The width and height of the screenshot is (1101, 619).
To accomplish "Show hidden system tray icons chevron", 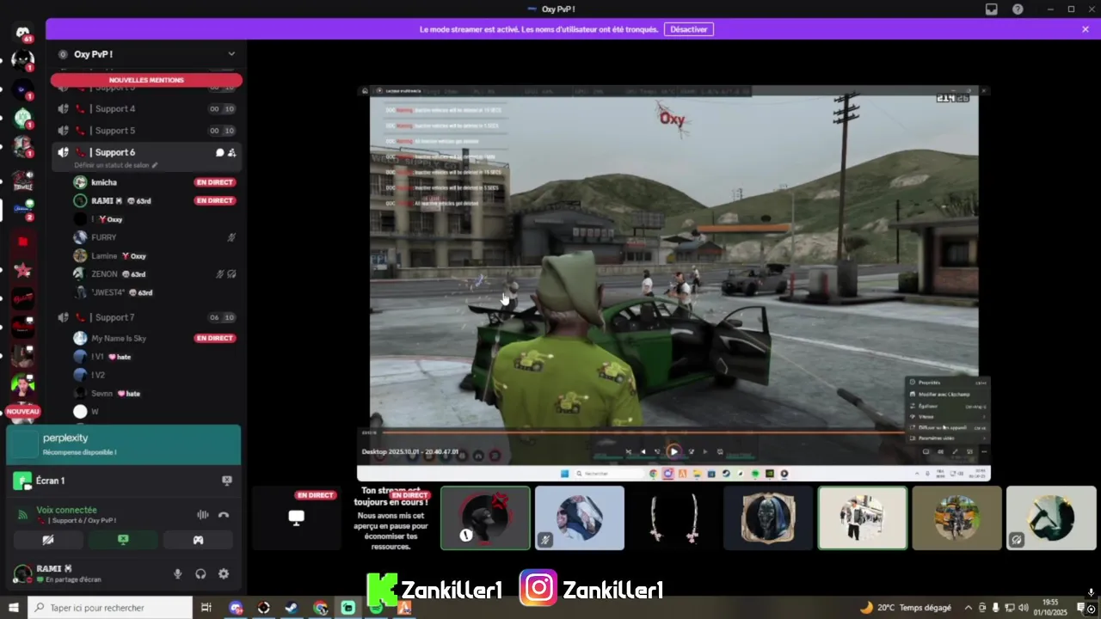I will pos(969,608).
